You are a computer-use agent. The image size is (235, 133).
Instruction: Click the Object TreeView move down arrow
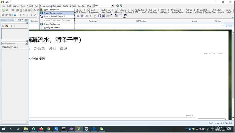[15, 26]
